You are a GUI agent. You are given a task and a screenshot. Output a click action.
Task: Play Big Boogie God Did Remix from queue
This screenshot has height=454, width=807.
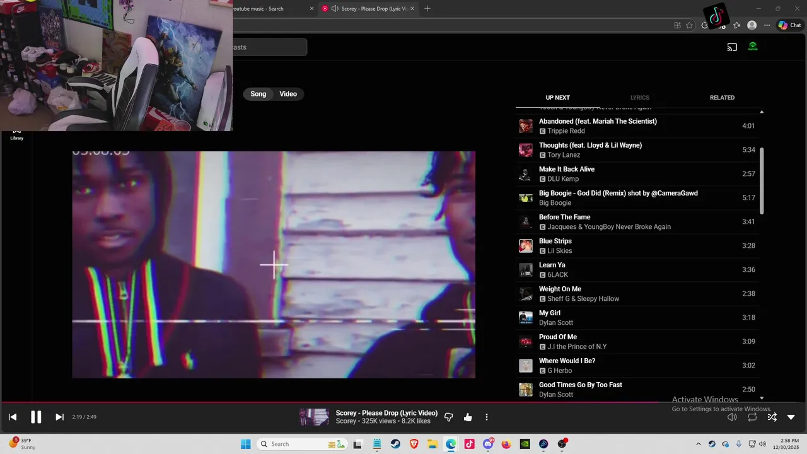637,197
